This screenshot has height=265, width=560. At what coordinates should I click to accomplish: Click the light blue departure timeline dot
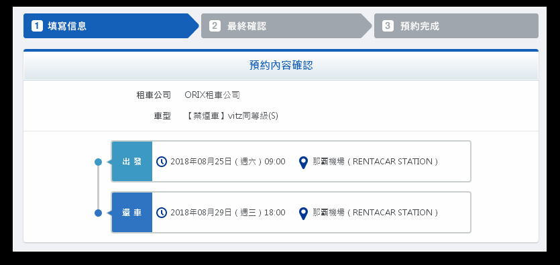tap(98, 162)
